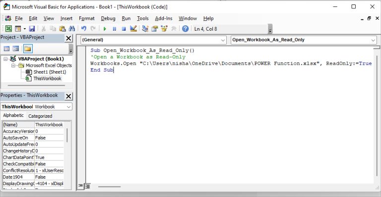Select the Date1904 property row
The height and width of the screenshot is (197, 381).
33,177
